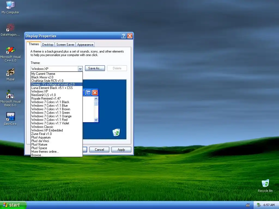
Task: Select Windows Classic theme
Action: [57, 127]
